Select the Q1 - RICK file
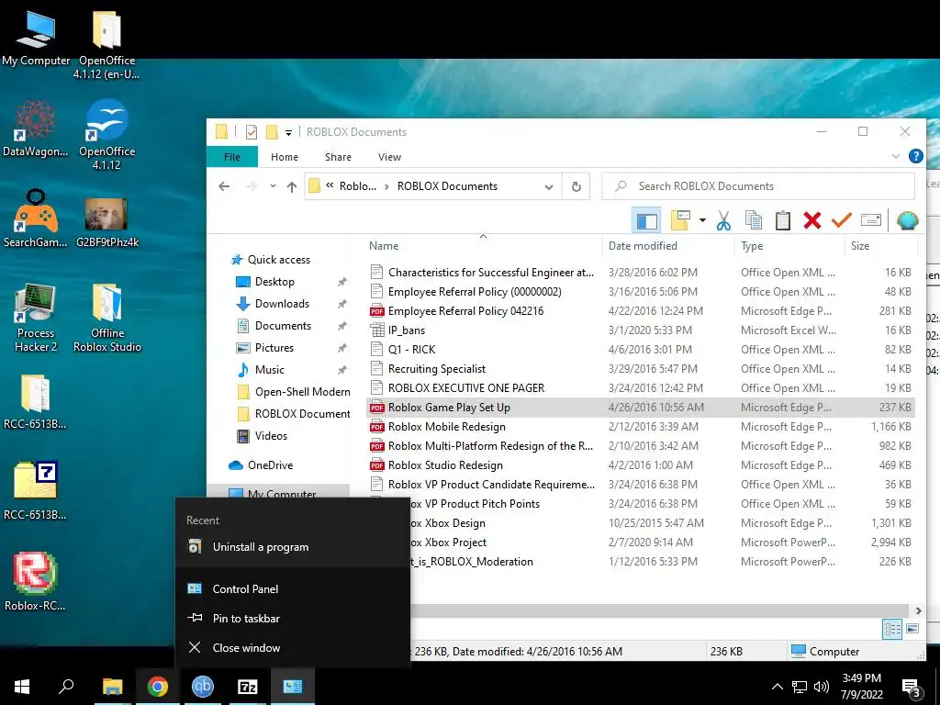Image resolution: width=940 pixels, height=705 pixels. [411, 350]
